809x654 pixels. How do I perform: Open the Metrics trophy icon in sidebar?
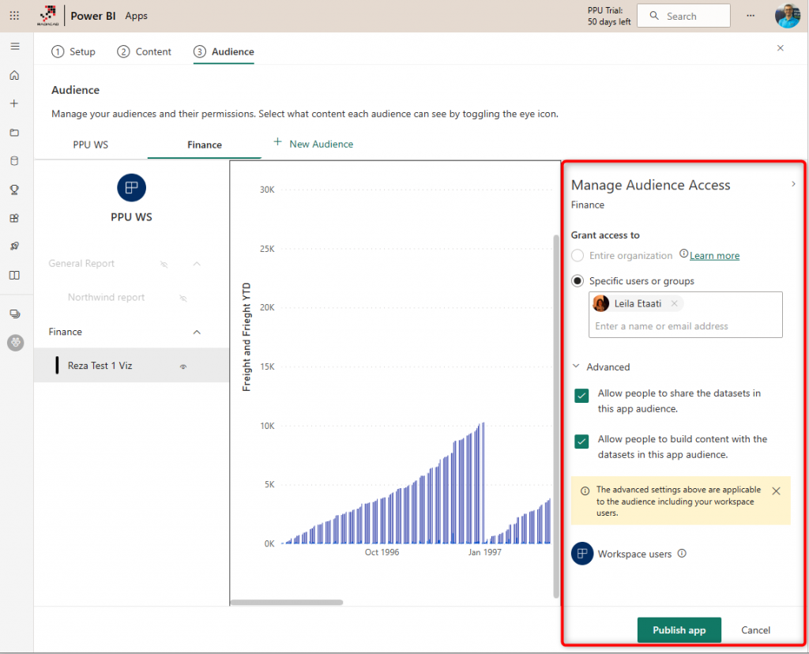[x=14, y=189]
